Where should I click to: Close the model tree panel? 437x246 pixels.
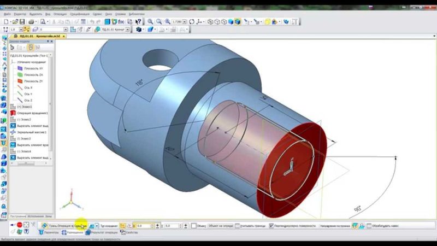click(x=51, y=42)
